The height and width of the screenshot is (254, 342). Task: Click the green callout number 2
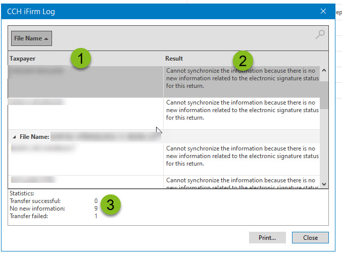(x=242, y=61)
